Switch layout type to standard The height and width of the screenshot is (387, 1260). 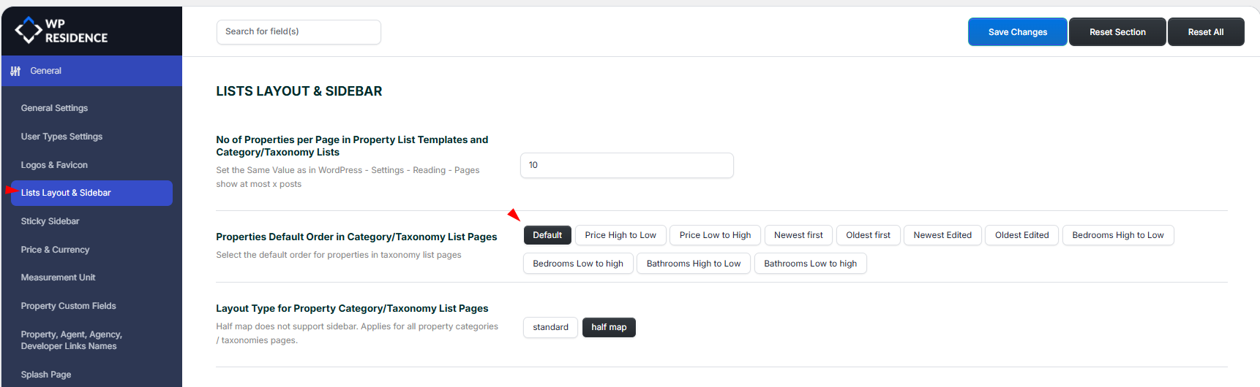pyautogui.click(x=550, y=327)
